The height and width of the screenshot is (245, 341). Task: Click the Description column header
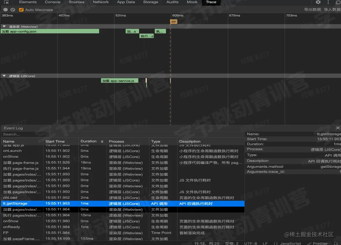[190, 141]
